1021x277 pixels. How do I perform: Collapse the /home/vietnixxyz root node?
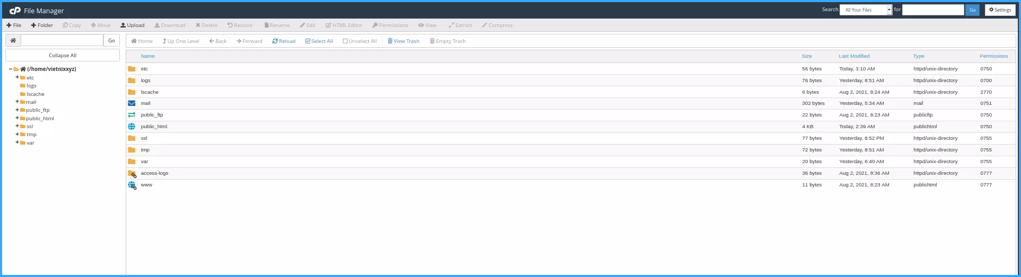(x=10, y=69)
